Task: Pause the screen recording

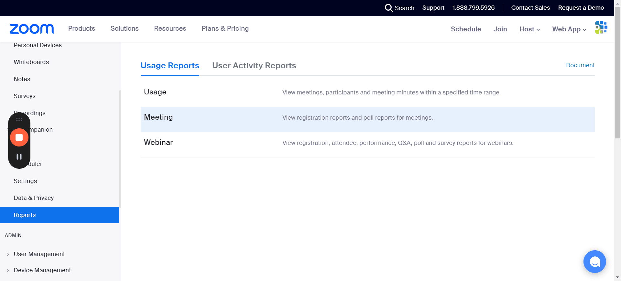Action: 19,157
